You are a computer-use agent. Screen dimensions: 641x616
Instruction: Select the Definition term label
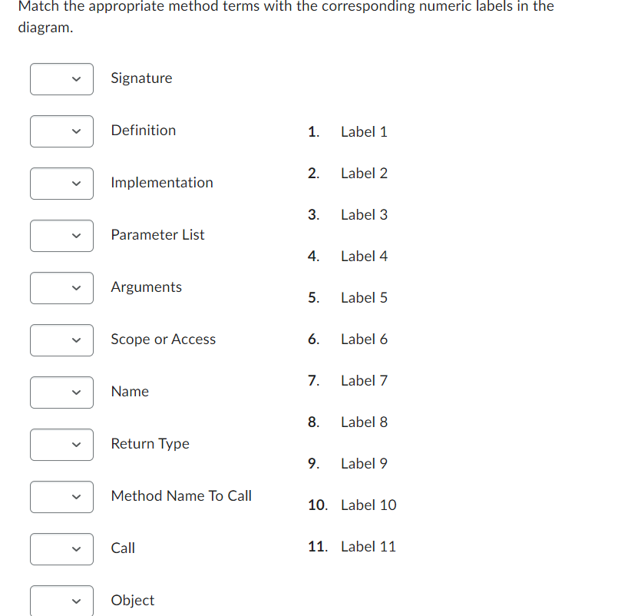click(144, 130)
